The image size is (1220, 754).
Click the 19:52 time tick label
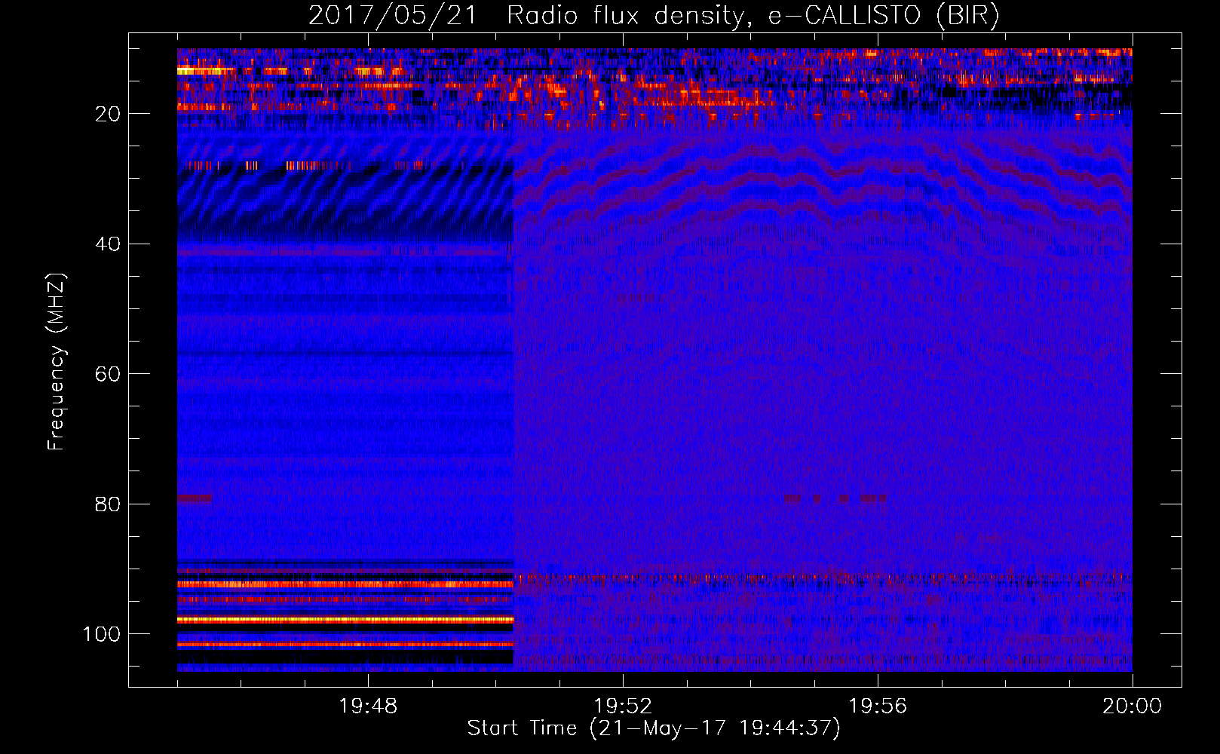623,706
